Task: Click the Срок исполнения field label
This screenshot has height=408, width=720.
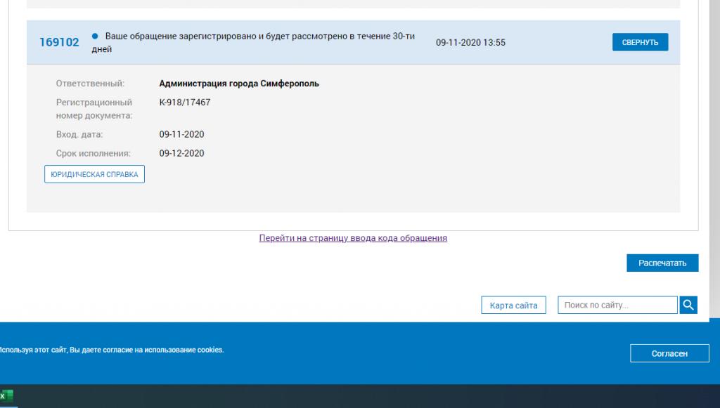Action: click(94, 153)
